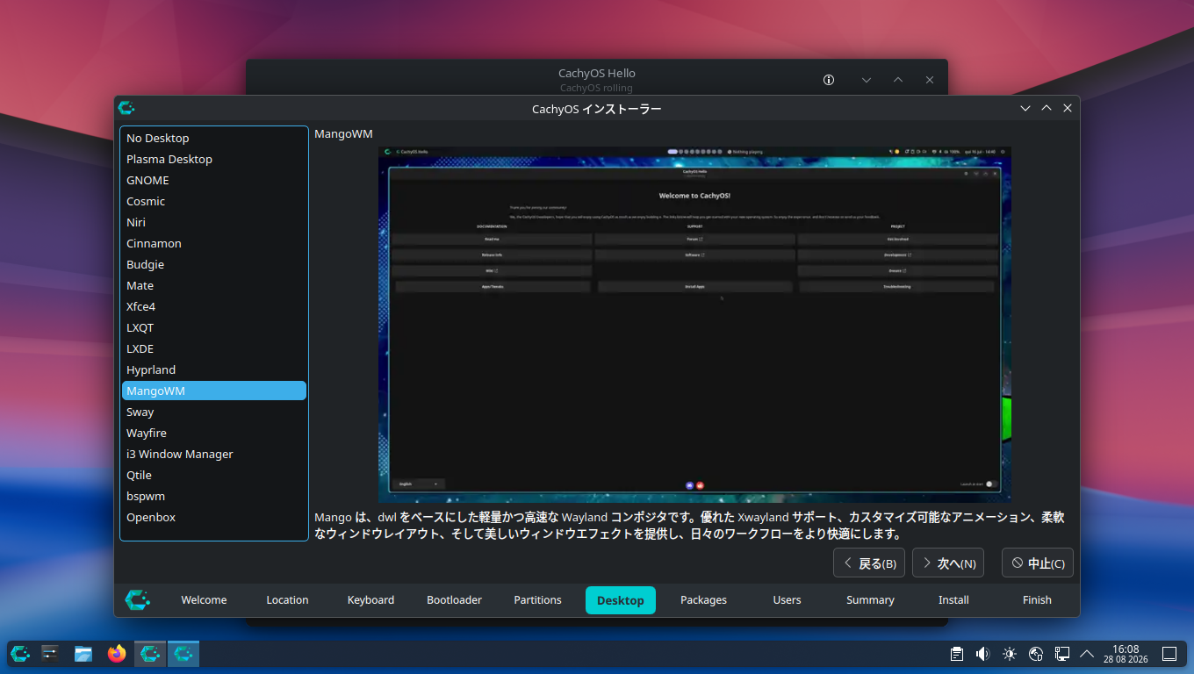The image size is (1194, 674).
Task: Select the "Wayfire" entry
Action: [x=214, y=433]
